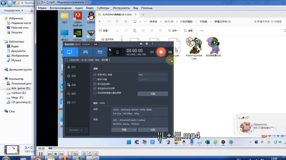Screen dimensions: 286x160
Task: Open the New dropdown in video Explorer toolbar
Action: (x=104, y=31)
